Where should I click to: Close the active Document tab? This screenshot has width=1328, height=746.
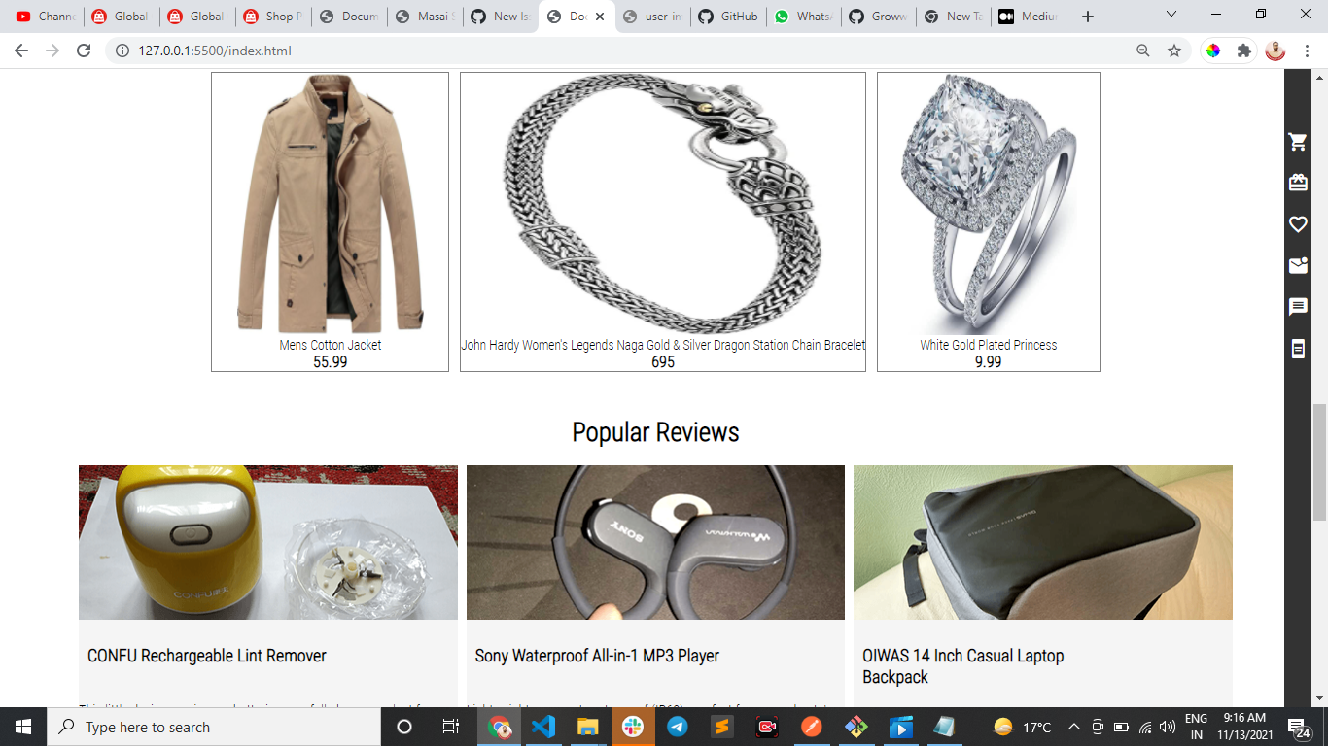click(600, 17)
